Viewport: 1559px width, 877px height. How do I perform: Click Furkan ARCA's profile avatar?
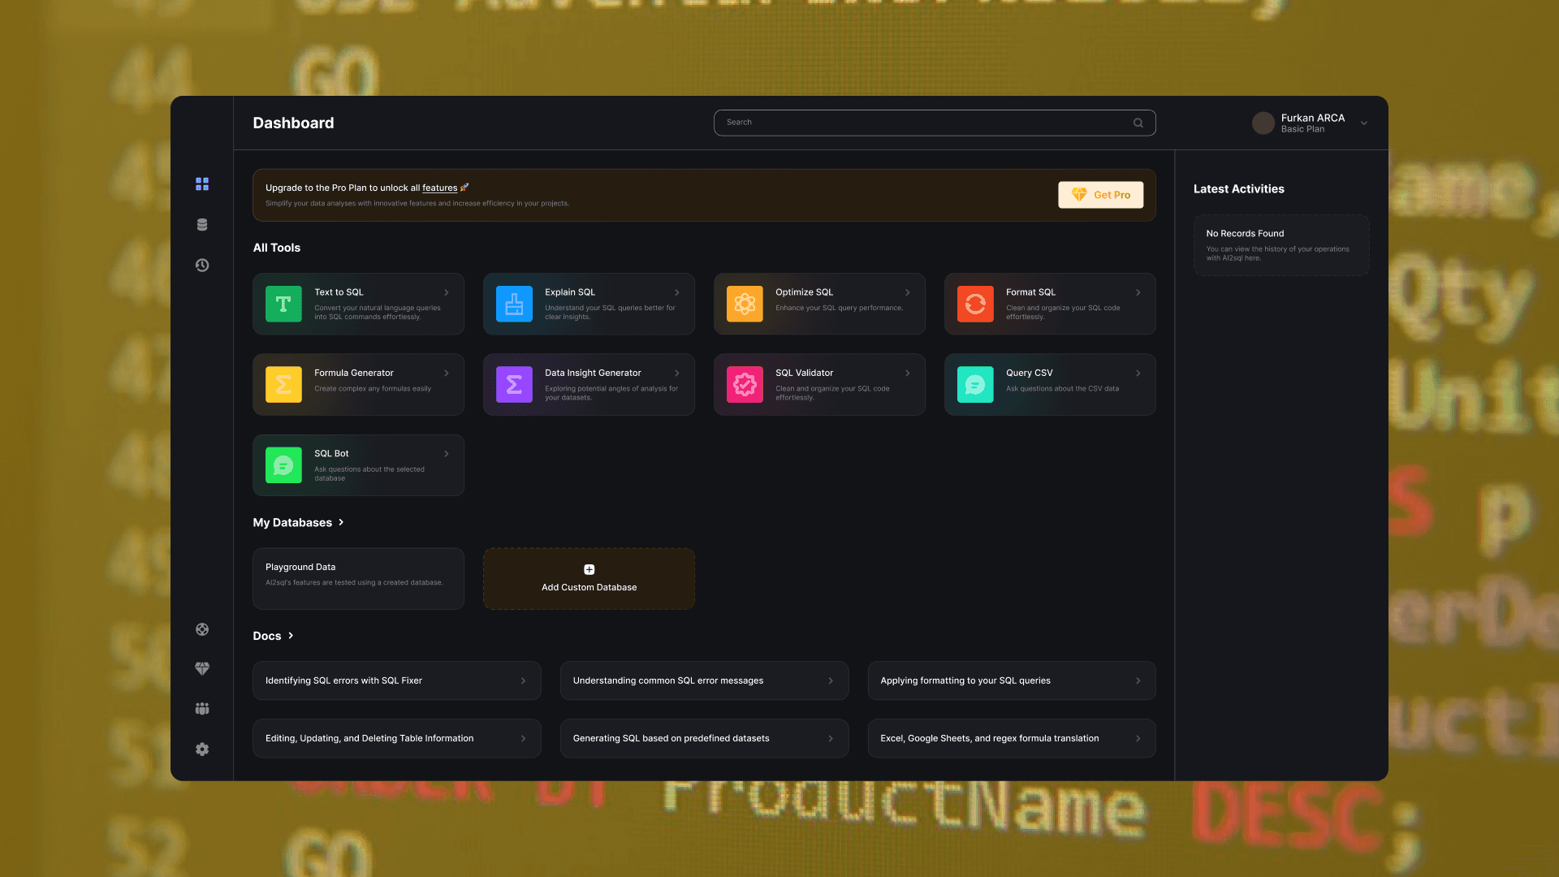pyautogui.click(x=1263, y=123)
